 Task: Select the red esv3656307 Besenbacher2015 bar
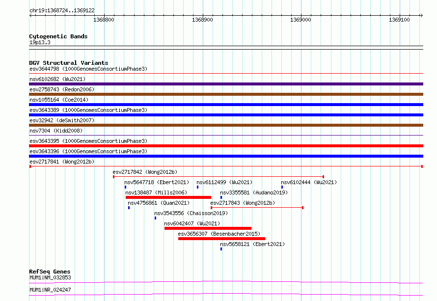(x=221, y=239)
